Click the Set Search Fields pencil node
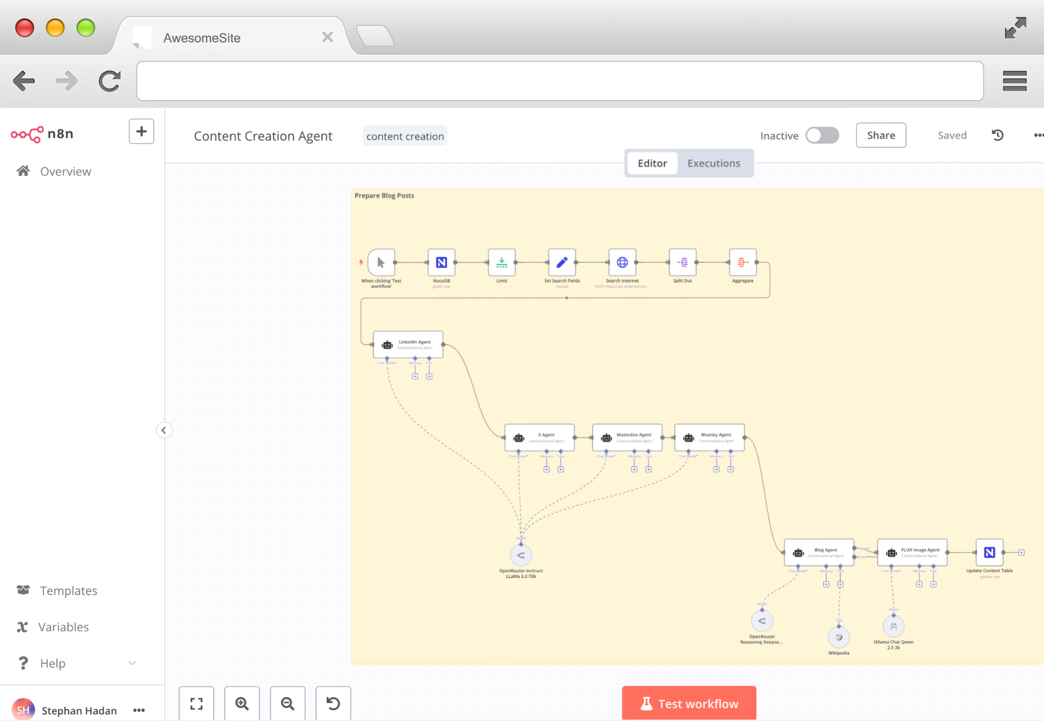 (x=561, y=262)
